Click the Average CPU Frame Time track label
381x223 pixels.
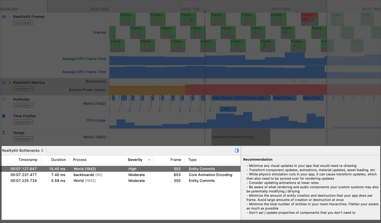point(84,59)
